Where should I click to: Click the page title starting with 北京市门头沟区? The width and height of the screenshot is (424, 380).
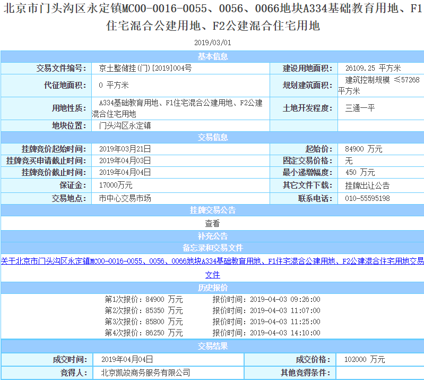tap(212, 17)
